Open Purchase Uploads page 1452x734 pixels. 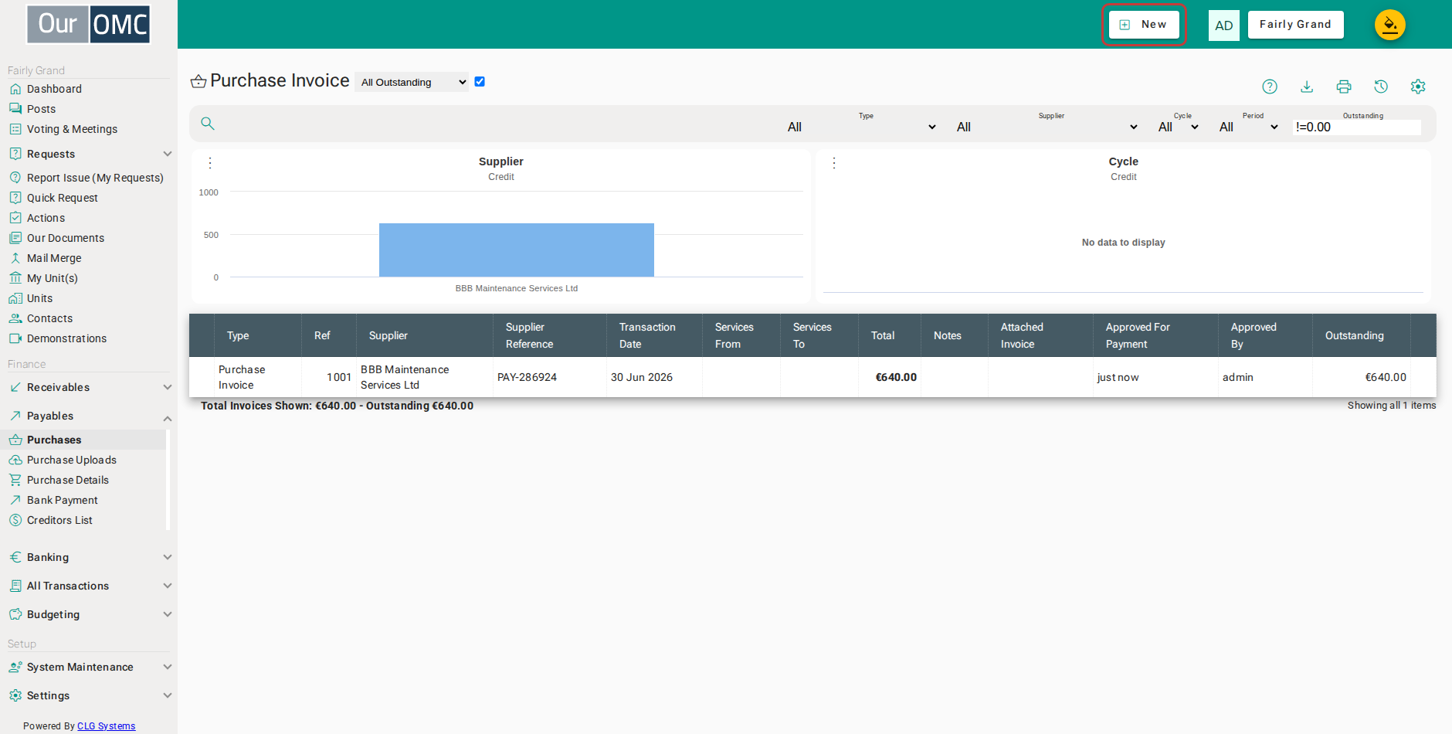pyautogui.click(x=72, y=460)
